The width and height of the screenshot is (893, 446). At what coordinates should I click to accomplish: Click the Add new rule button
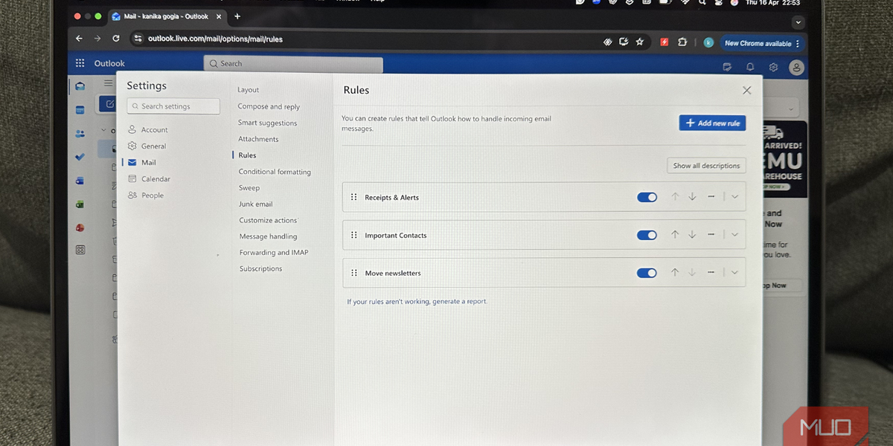712,123
